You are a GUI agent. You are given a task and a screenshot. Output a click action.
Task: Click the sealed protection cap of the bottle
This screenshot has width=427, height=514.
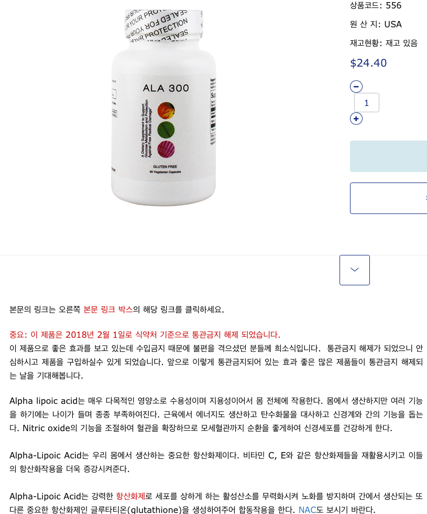click(x=163, y=26)
